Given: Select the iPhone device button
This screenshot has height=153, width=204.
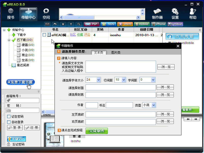Looking at the screenshot, I should click(x=159, y=24).
